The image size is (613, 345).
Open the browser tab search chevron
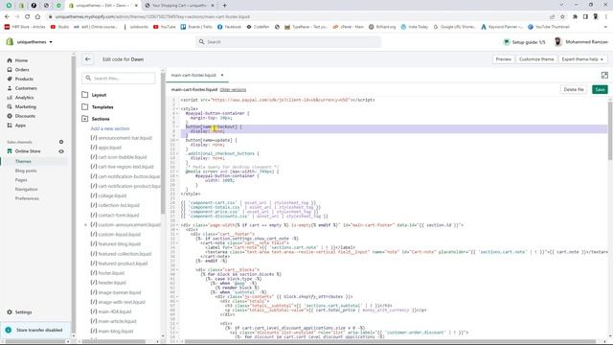[x=561, y=5]
